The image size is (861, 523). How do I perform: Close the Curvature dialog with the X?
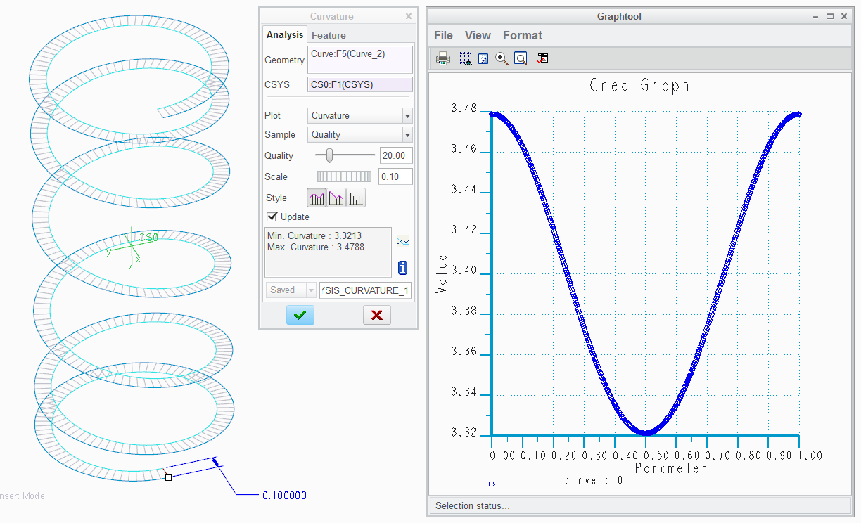coord(409,16)
